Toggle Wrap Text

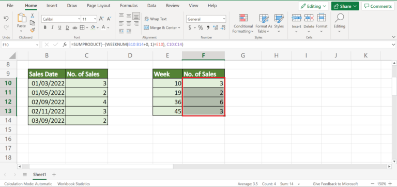click(x=156, y=19)
